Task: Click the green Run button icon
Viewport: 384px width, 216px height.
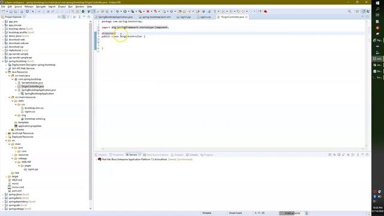Action: pos(125,11)
